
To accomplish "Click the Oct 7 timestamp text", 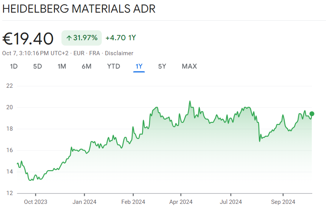I will tap(35, 53).
